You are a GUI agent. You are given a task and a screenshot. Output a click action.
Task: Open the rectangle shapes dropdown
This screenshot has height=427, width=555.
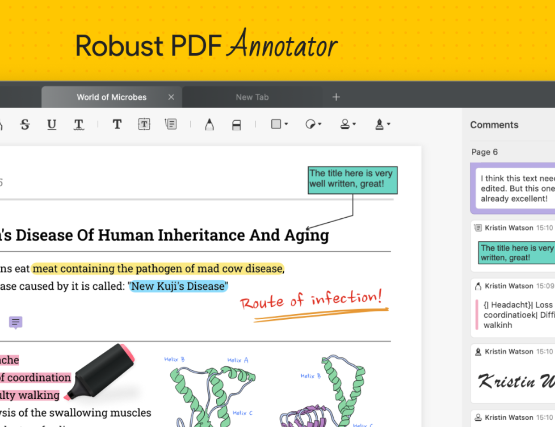point(279,124)
